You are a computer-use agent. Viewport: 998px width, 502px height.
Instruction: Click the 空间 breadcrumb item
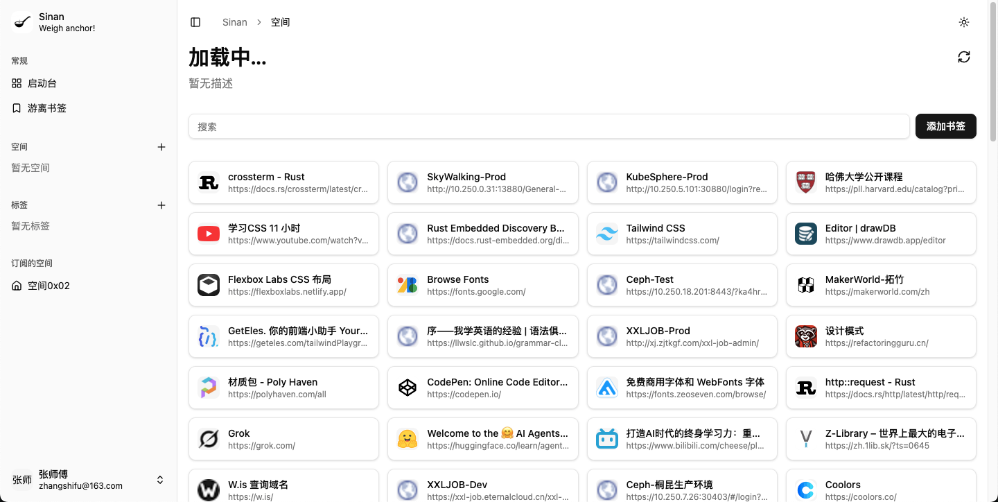[281, 22]
